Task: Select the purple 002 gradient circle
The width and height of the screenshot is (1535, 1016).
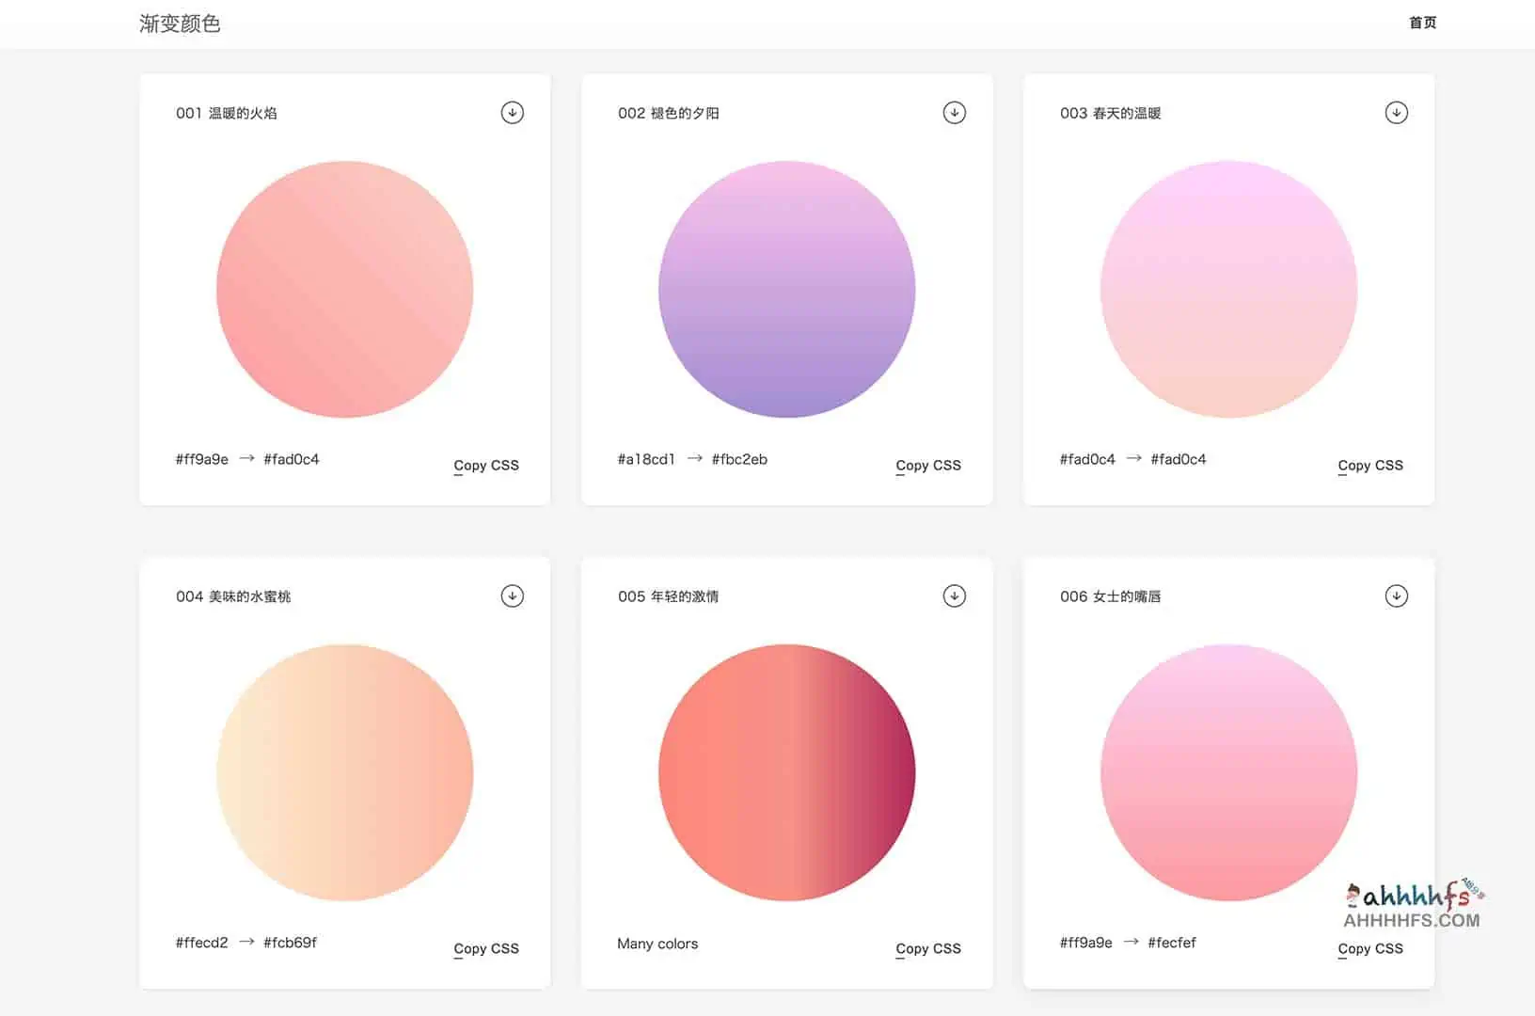Action: click(786, 290)
